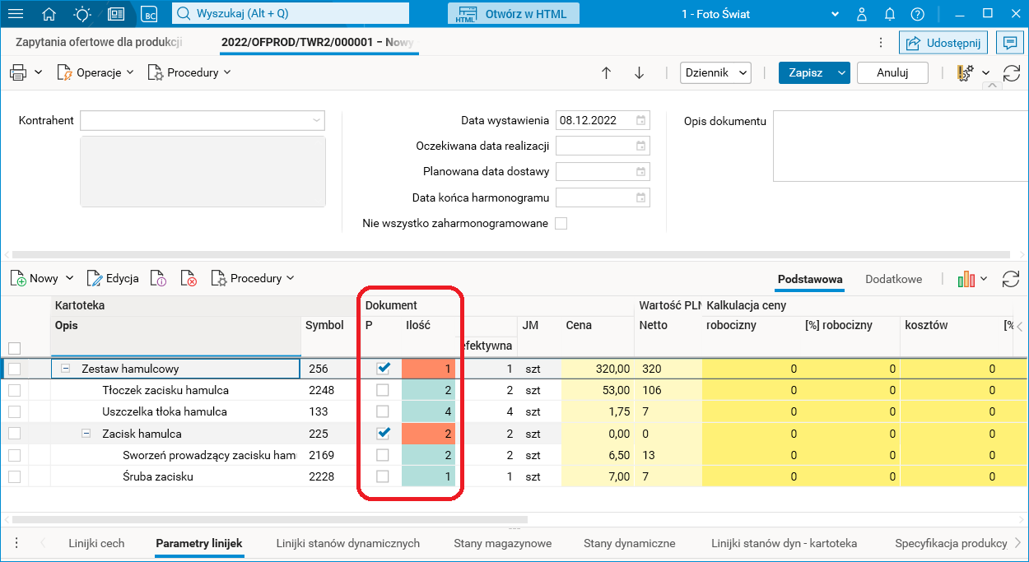Click the document refresh icon
The width and height of the screenshot is (1029, 562).
pyautogui.click(x=1012, y=72)
